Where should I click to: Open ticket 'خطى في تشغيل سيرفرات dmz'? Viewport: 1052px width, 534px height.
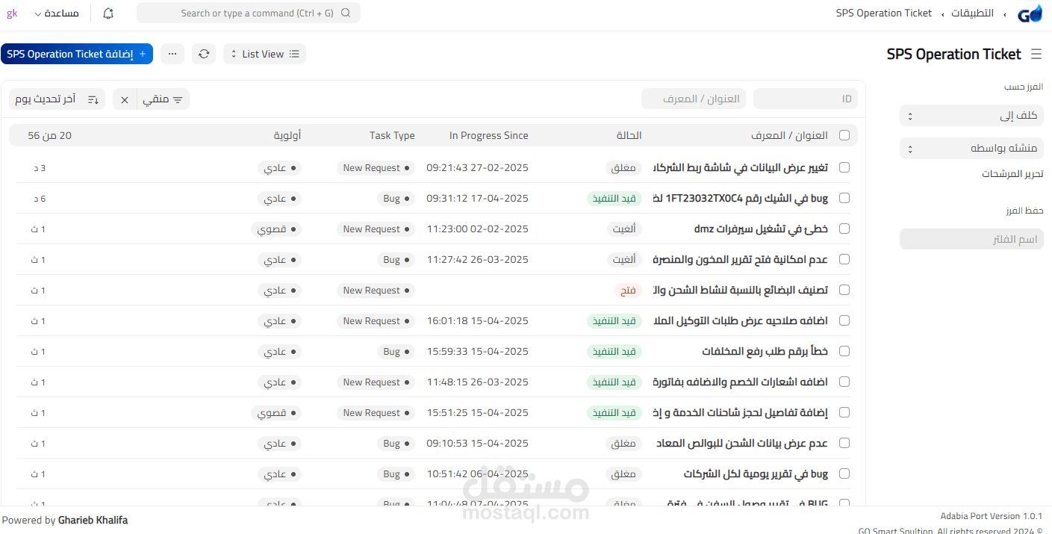761,229
